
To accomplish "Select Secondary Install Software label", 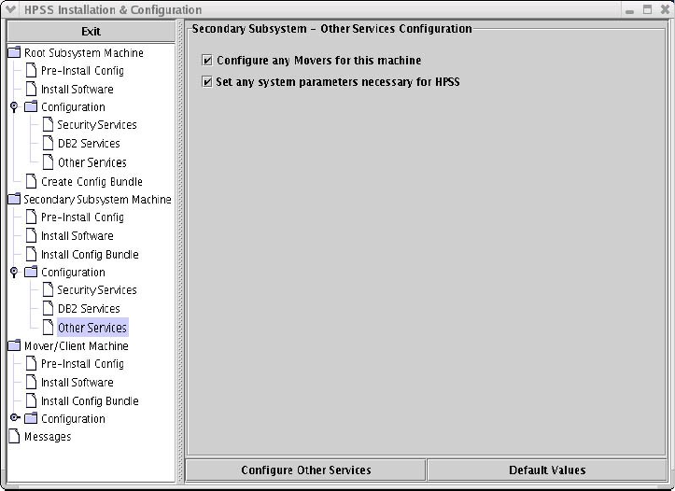I will [x=77, y=236].
